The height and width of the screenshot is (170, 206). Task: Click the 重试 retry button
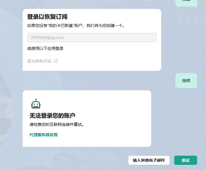pos(186,160)
